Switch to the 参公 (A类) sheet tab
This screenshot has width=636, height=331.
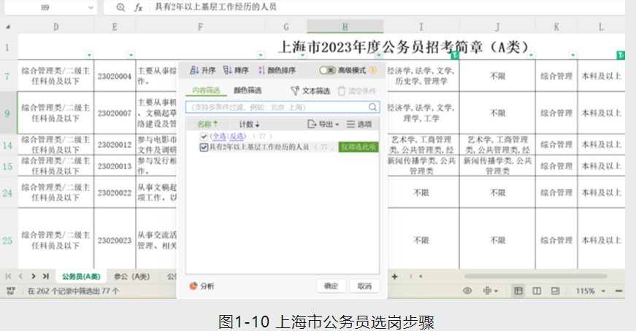pos(131,276)
